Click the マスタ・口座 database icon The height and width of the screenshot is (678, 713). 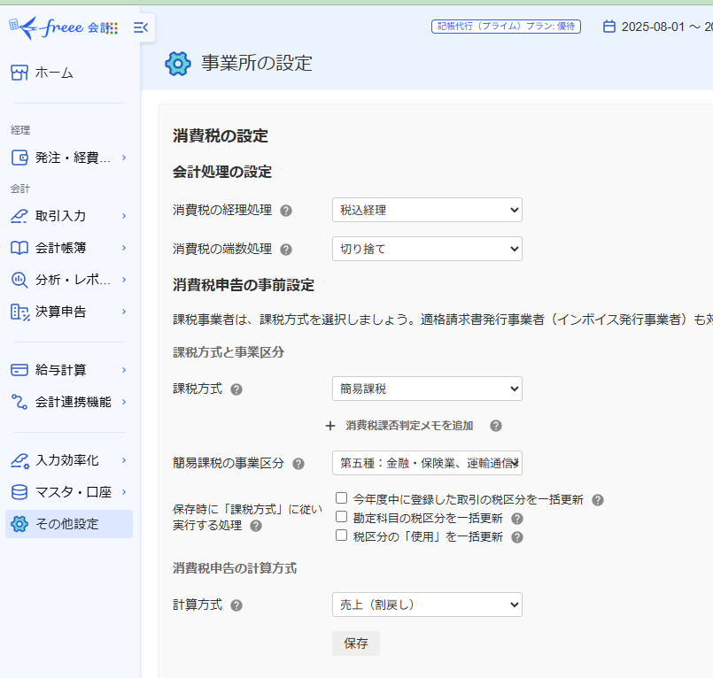tap(19, 492)
